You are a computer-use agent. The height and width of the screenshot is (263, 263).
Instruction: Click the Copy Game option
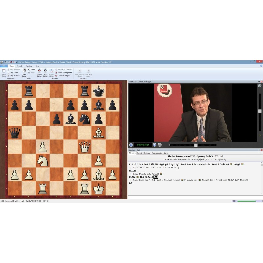(x=13, y=73)
